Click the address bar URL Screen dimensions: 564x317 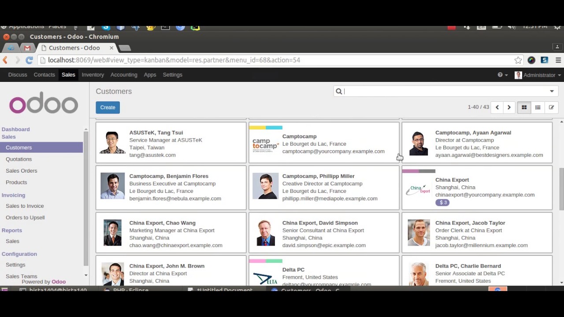[174, 60]
